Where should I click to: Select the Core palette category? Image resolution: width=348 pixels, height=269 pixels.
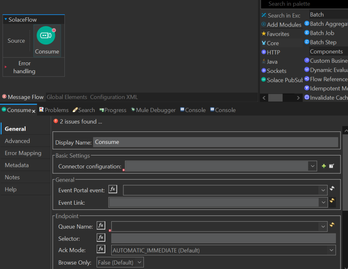(270, 43)
